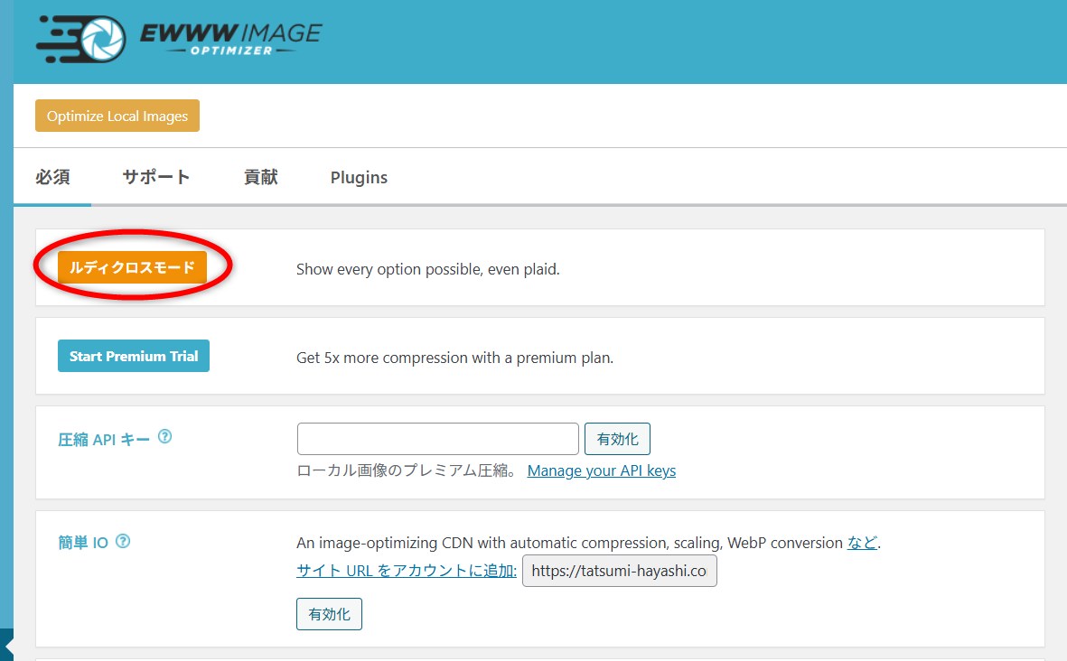This screenshot has height=661, width=1067.
Task: Select the https://tatsumi-hayashi.co URL field
Action: click(620, 571)
